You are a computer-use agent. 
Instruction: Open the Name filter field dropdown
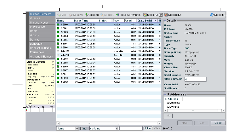tap(77, 128)
